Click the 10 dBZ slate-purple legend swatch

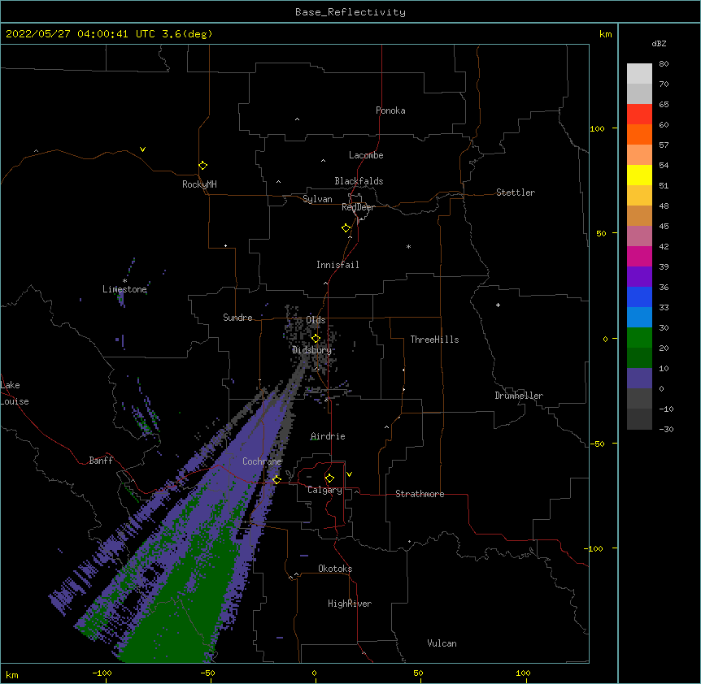tap(639, 379)
